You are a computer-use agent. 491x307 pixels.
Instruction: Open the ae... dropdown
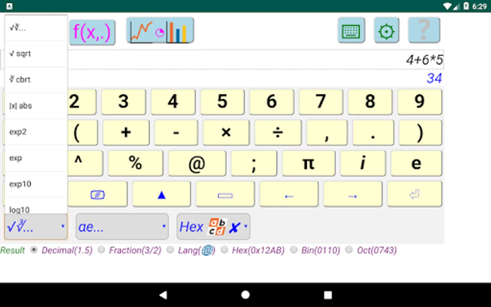pos(122,226)
